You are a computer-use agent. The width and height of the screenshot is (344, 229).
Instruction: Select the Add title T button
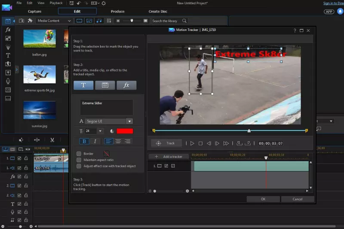pyautogui.click(x=83, y=85)
